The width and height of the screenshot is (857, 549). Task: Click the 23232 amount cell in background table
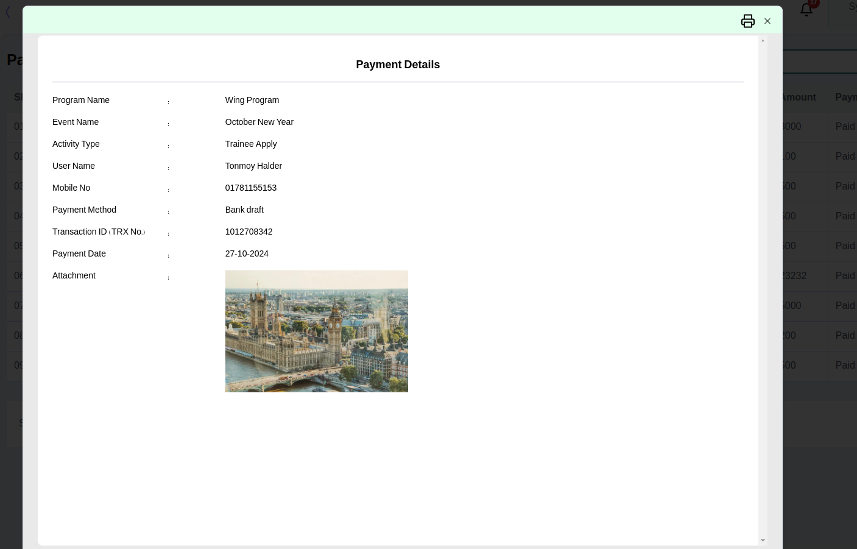(794, 276)
